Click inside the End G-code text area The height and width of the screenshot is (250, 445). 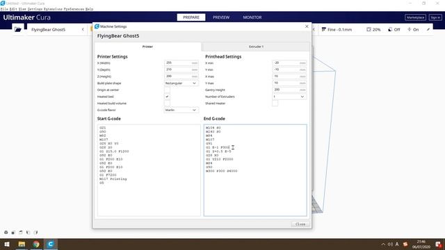pos(255,170)
